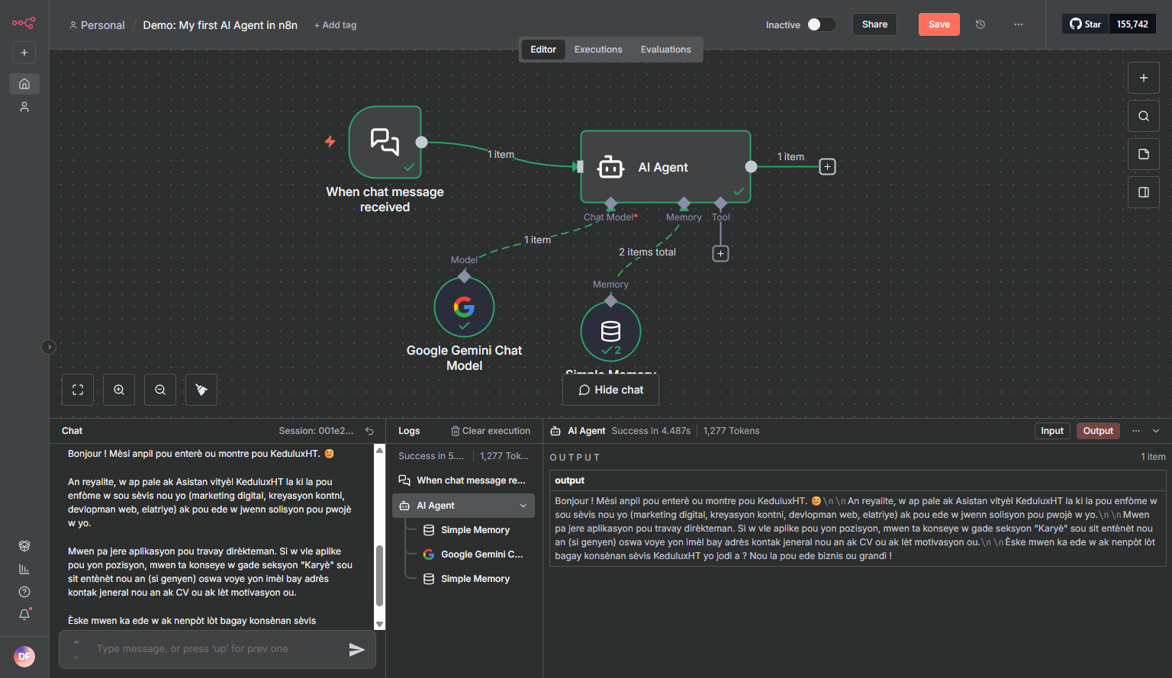Screen dimensions: 1172x678
Task: Collapse the logs panel chevron
Action: [1156, 431]
